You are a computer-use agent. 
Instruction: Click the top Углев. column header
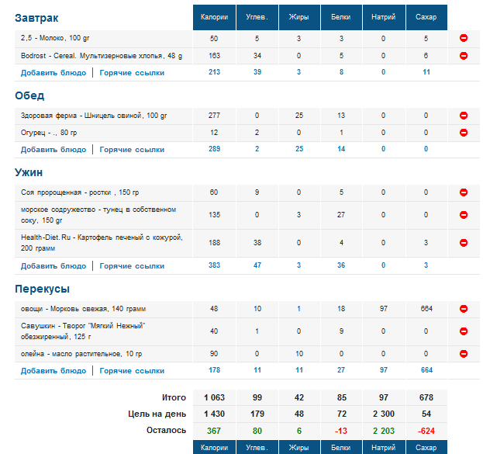257,17
